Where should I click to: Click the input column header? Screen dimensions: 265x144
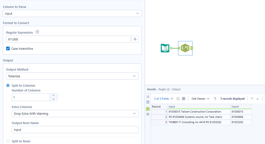(x=199, y=107)
